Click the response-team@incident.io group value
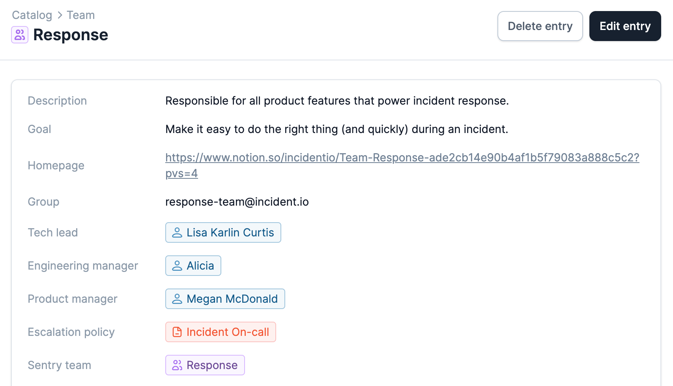Image resolution: width=673 pixels, height=386 pixels. (237, 202)
